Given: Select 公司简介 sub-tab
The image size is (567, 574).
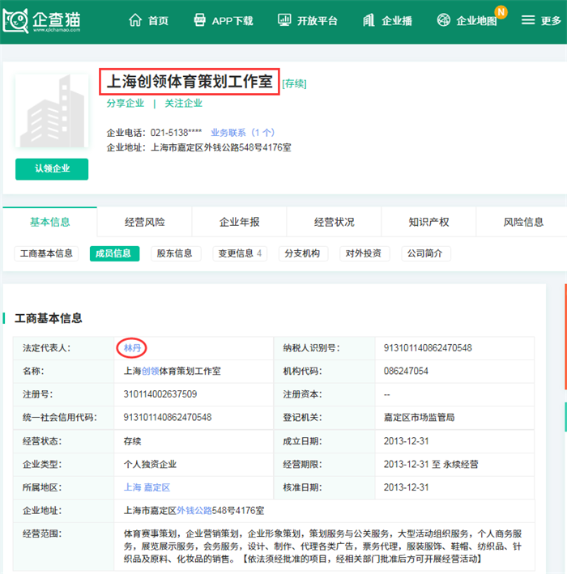Looking at the screenshot, I should click(426, 253).
